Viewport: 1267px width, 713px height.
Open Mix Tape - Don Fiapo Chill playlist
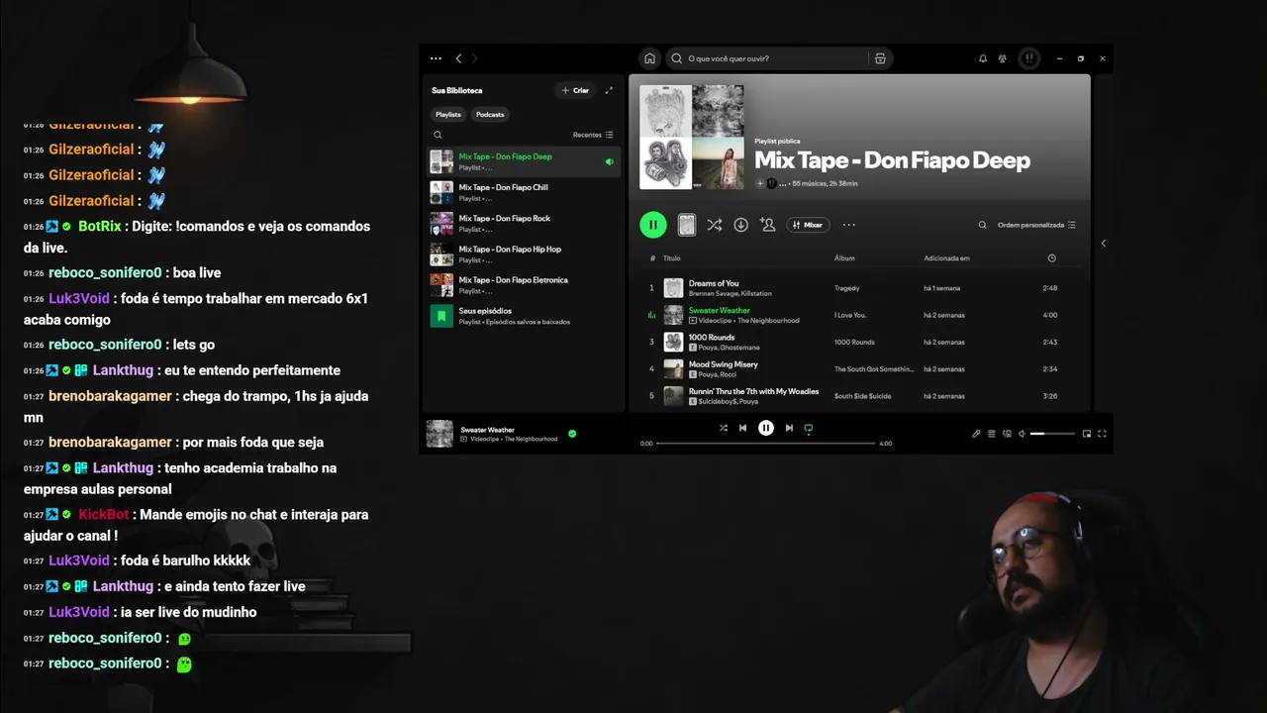[x=524, y=192]
